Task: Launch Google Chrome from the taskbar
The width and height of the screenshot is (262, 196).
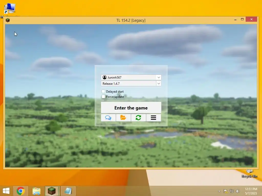Action: pyautogui.click(x=20, y=191)
